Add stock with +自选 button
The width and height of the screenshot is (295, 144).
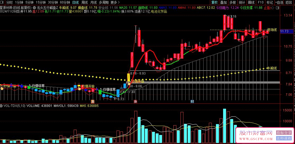[279, 2]
